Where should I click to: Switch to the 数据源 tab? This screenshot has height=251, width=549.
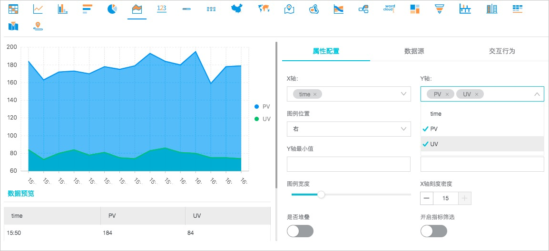point(414,51)
